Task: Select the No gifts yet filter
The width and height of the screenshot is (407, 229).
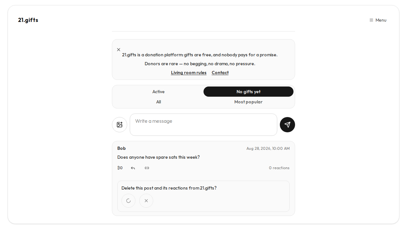Action: [248, 92]
